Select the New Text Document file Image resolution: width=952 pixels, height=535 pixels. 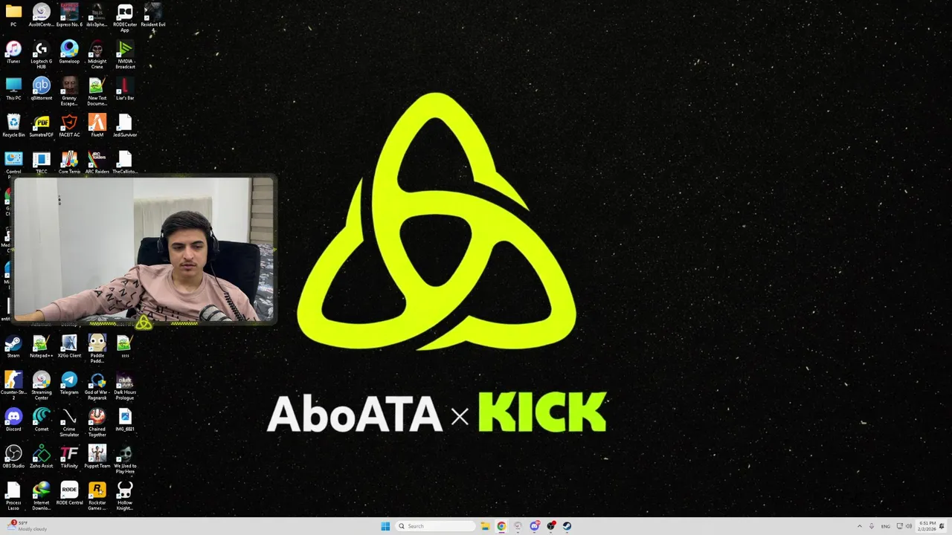(x=97, y=91)
